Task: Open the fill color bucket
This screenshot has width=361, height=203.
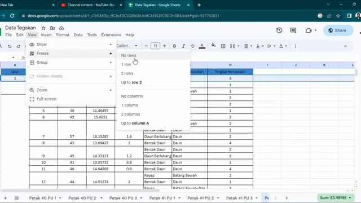Action: coord(213,46)
